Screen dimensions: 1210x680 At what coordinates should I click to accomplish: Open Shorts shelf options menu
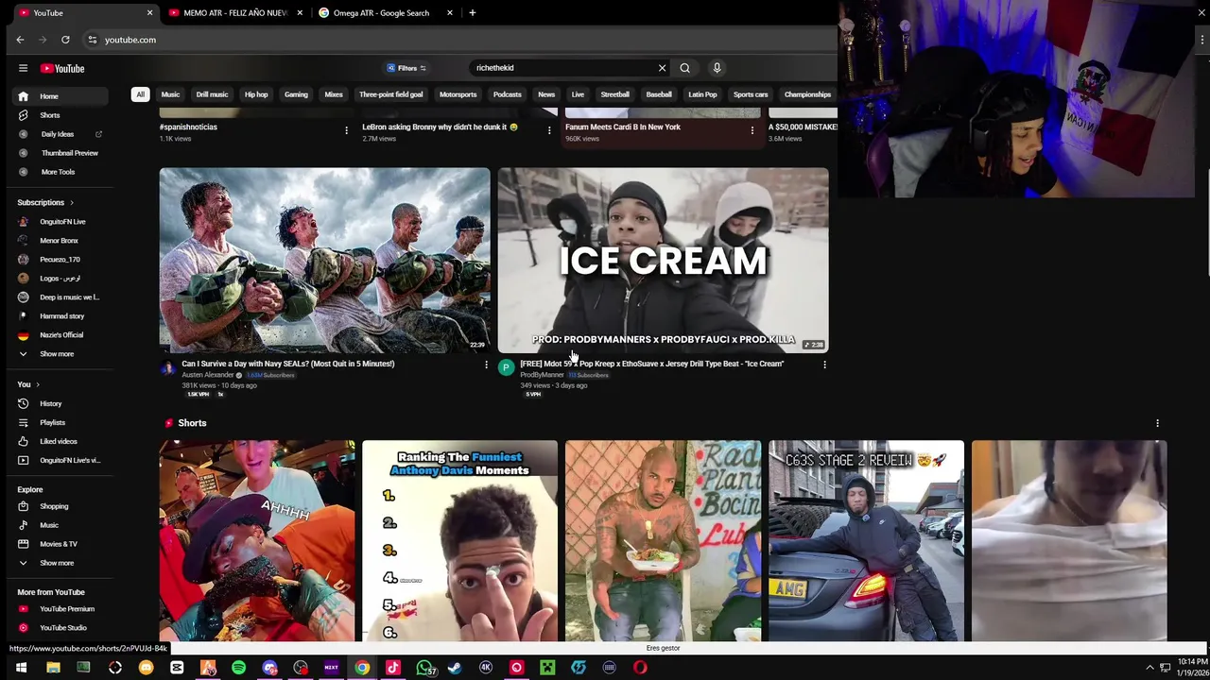pyautogui.click(x=1157, y=423)
